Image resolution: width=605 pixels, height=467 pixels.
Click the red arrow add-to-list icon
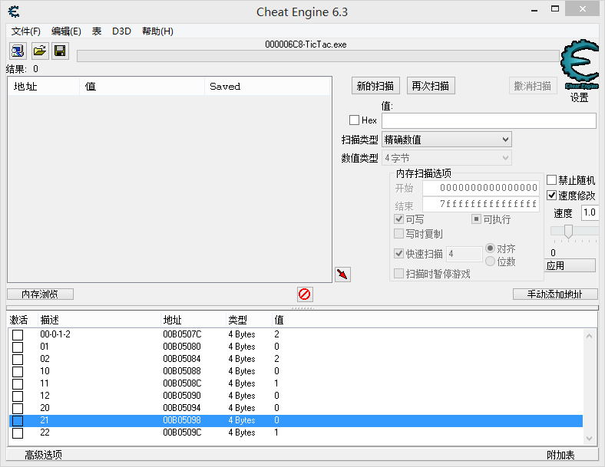pos(342,275)
